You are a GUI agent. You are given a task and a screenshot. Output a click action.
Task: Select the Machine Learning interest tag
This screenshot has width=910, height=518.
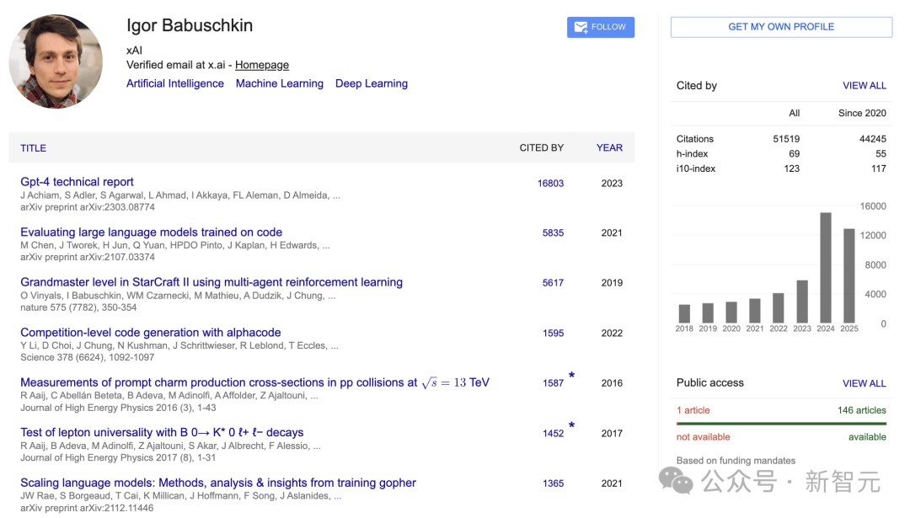coord(279,83)
